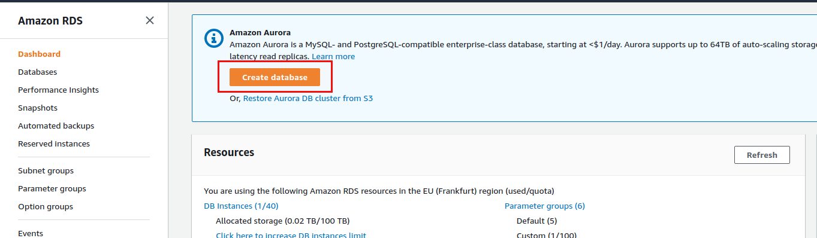Click the Refresh button in Resources
This screenshot has height=238, width=817.
[762, 155]
